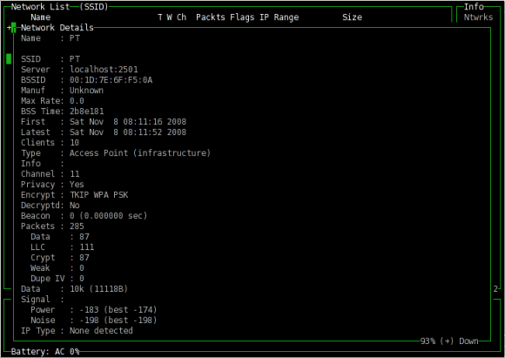The height and width of the screenshot is (358, 505).
Task: Select the 'Ch' column header
Action: pyautogui.click(x=181, y=17)
